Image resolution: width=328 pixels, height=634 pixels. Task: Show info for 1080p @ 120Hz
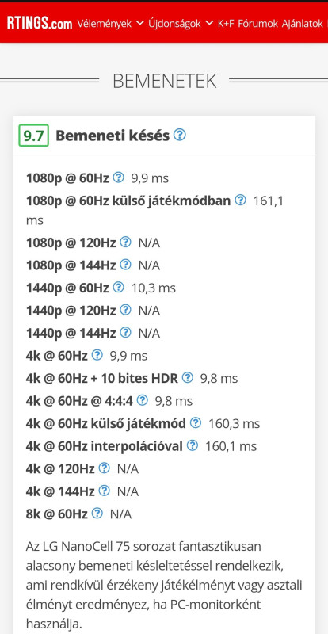coord(126,242)
